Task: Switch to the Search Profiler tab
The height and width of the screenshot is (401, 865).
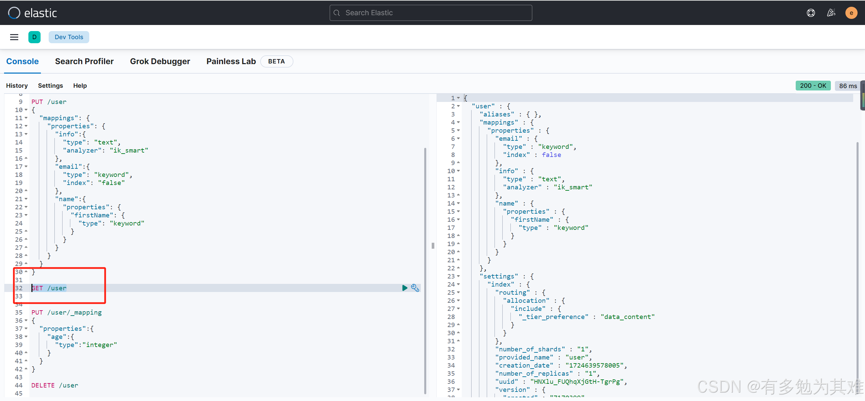Action: [84, 61]
